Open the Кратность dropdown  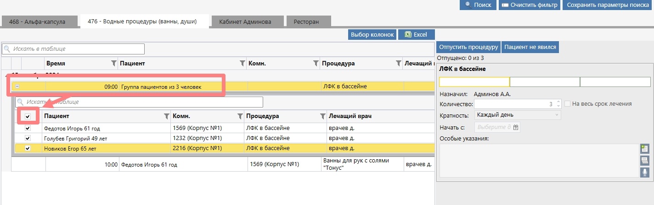517,115
